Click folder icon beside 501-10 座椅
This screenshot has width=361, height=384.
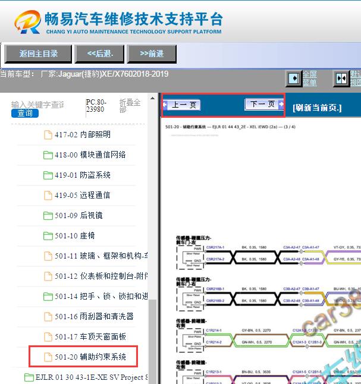coord(48,236)
